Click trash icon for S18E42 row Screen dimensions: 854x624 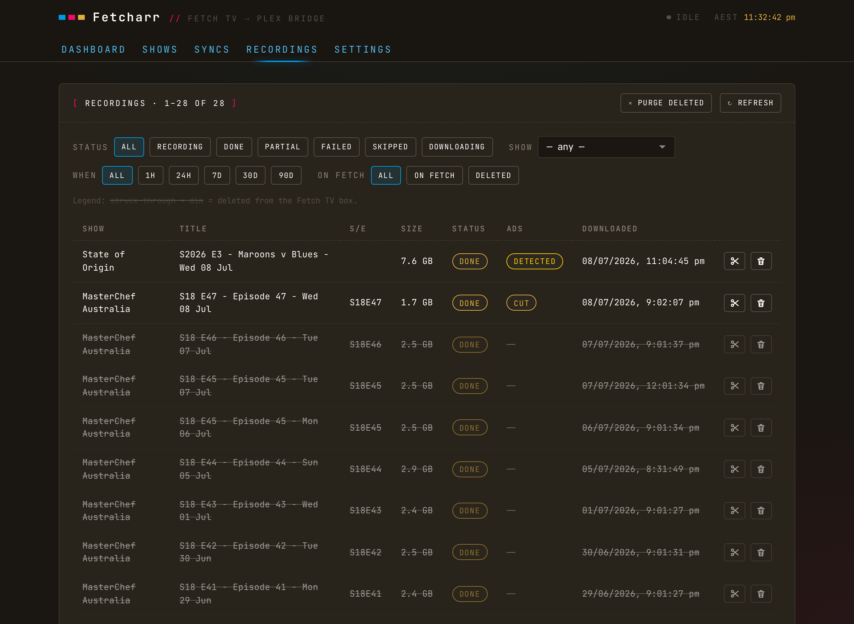pos(761,552)
